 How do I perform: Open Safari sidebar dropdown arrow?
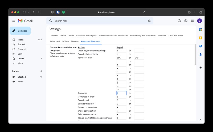28,12
